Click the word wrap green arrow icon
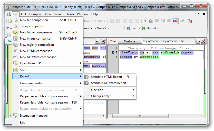Image resolution: width=214 pixels, height=131 pixels. pos(182,21)
